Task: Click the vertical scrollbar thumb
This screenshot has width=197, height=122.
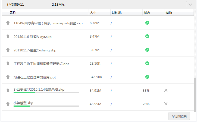Action: (x=195, y=95)
